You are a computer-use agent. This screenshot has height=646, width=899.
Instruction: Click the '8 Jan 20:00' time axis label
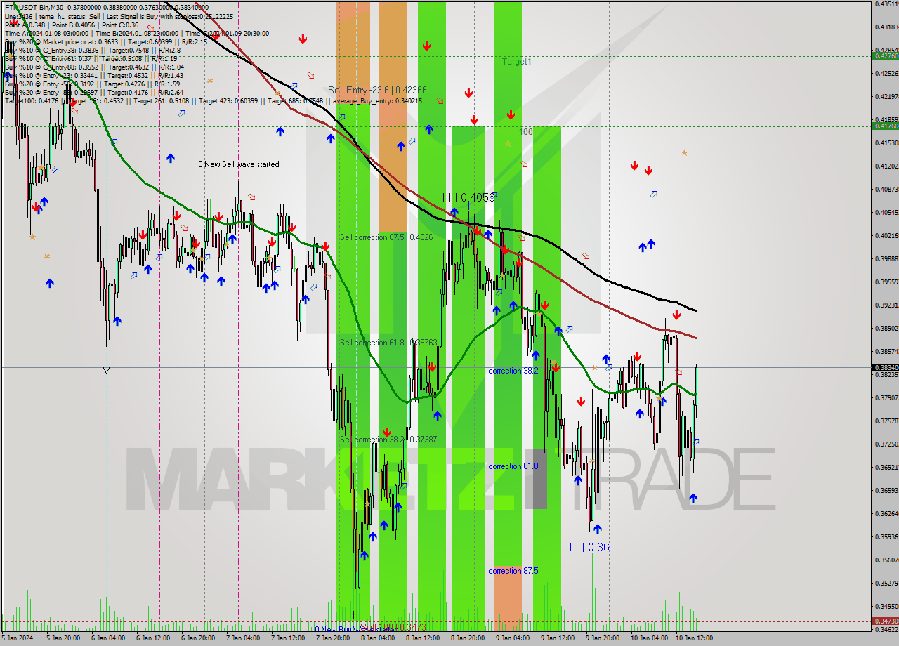[468, 639]
